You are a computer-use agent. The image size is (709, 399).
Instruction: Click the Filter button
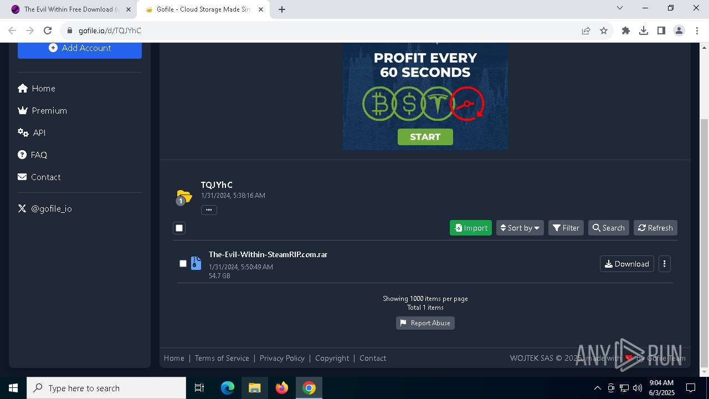pyautogui.click(x=566, y=228)
